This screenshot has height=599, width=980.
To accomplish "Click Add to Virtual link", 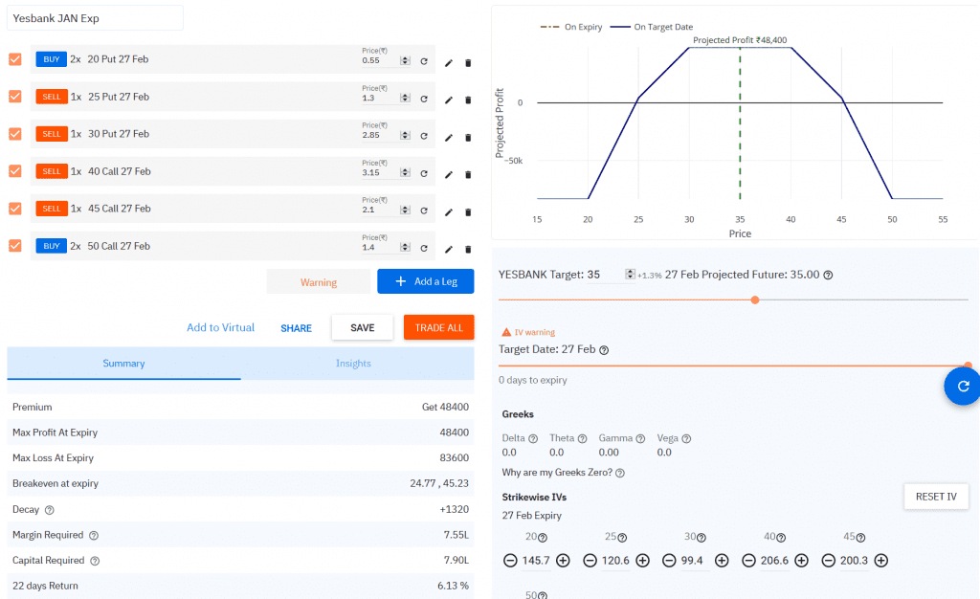I will pyautogui.click(x=221, y=327).
